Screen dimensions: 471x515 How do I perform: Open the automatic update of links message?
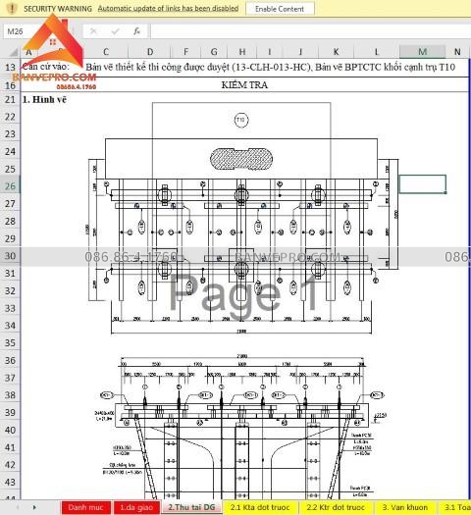pyautogui.click(x=168, y=9)
